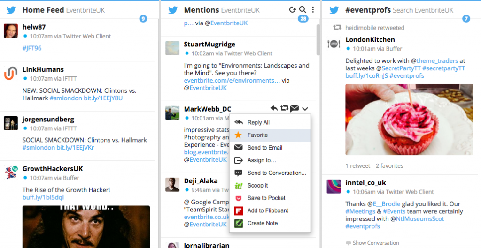Viewport: 481px width, 248px height.
Task: Click the Twitter bird icon in Home Feed header
Action: coord(11,10)
